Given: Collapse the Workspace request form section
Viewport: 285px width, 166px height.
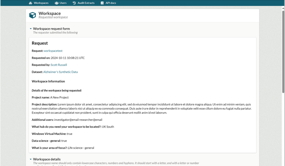Looking at the screenshot, I should tap(31, 29).
